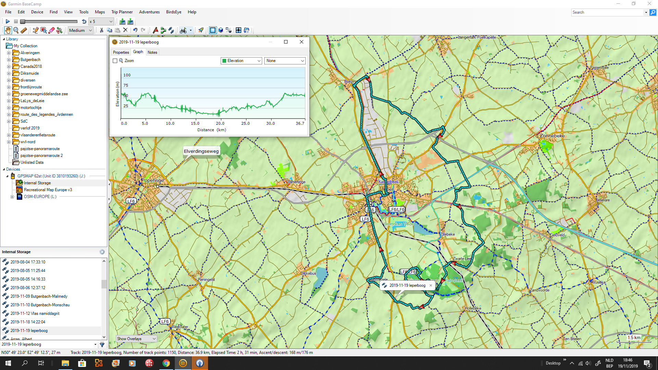Open the BirdsEye menu
The image size is (658, 370).
(x=174, y=12)
